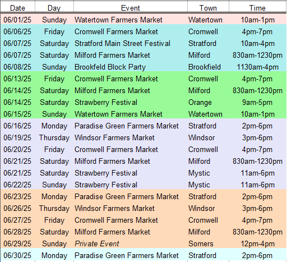Select the 06/15/25 Watertown Farmers Market cell

point(131,114)
